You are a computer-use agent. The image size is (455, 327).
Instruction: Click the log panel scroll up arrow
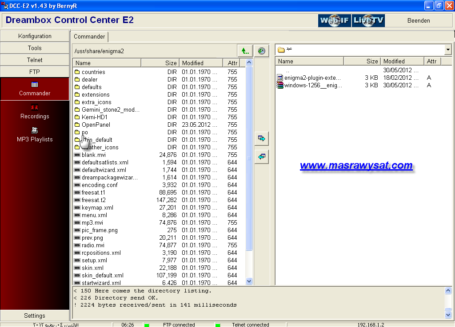tap(448, 290)
